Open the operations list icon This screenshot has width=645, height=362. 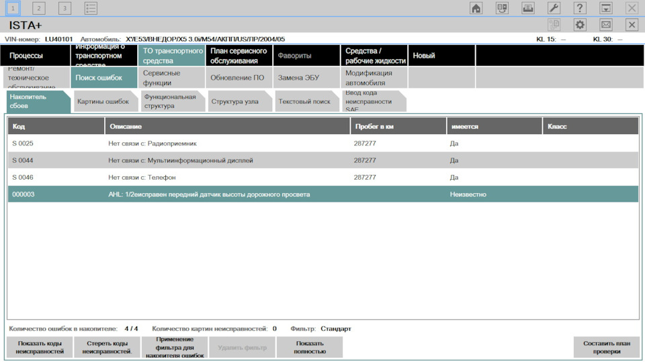click(91, 8)
